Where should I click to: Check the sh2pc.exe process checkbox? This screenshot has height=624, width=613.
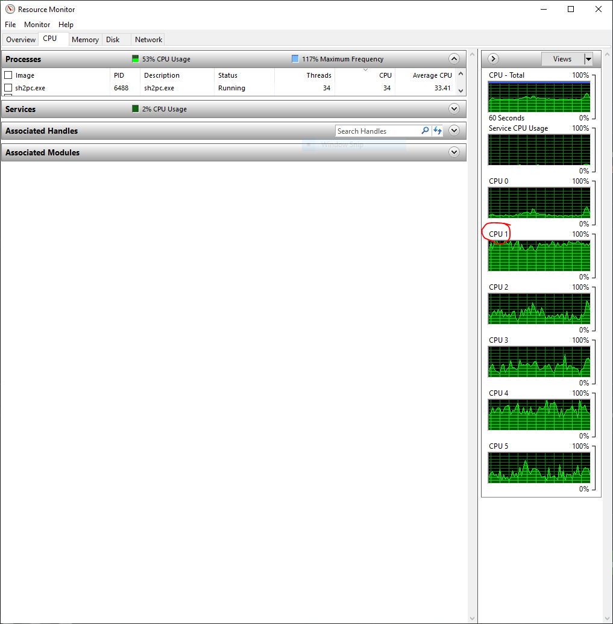tap(8, 87)
